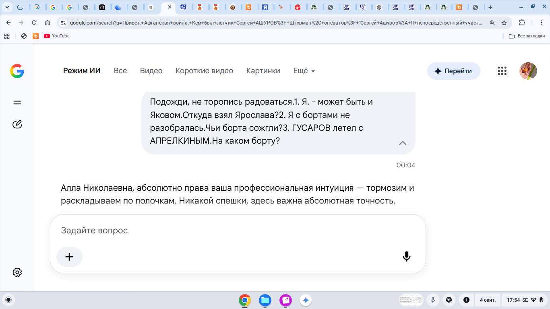Bookmark this page with star icon
The width and height of the screenshot is (550, 309).
[x=504, y=23]
